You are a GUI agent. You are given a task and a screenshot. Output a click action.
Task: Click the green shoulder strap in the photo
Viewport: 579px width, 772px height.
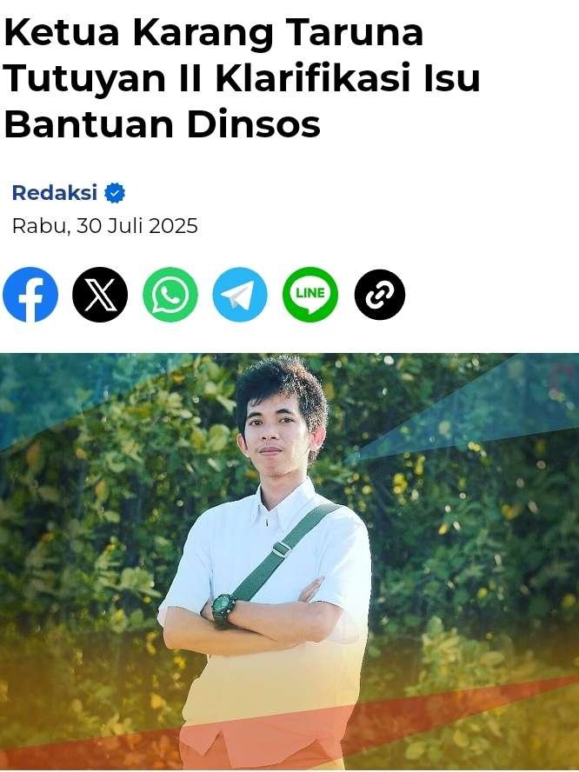[x=284, y=550]
